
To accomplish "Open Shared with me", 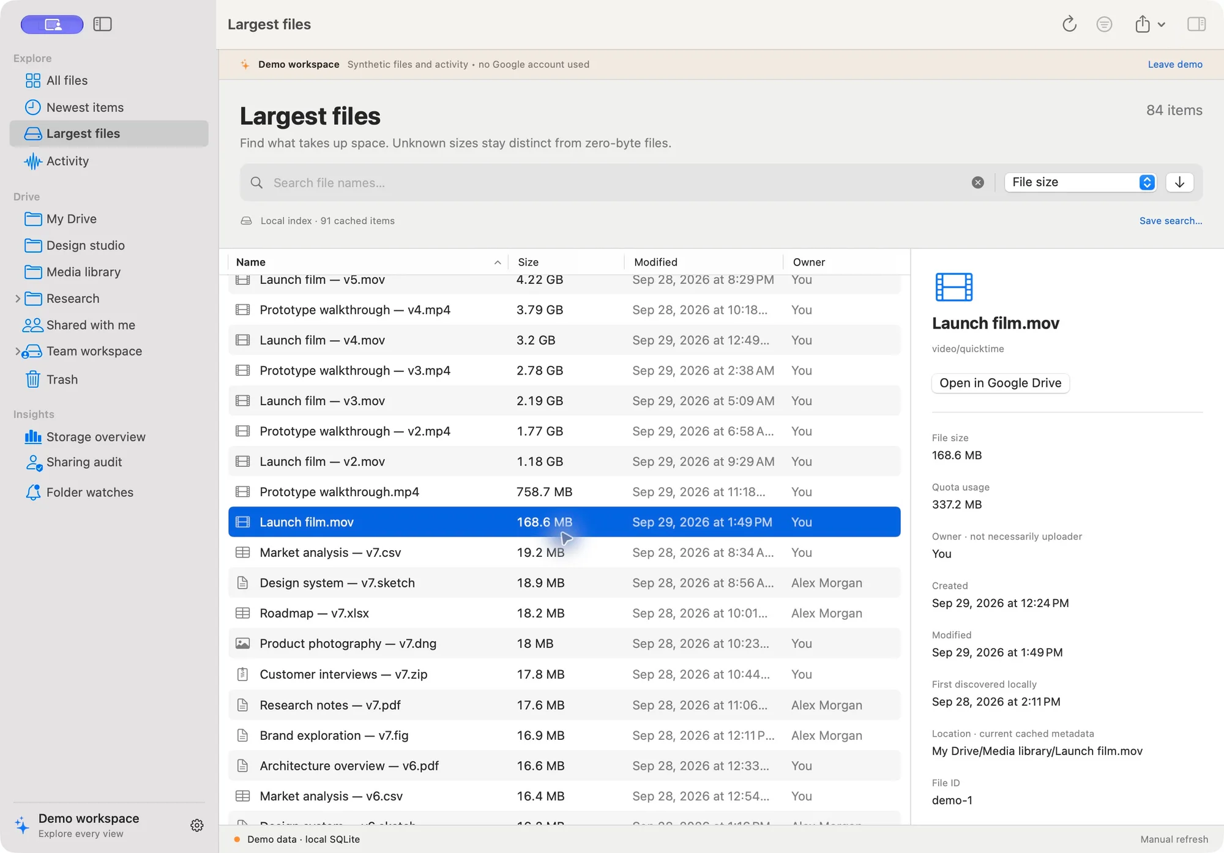I will coord(109,325).
